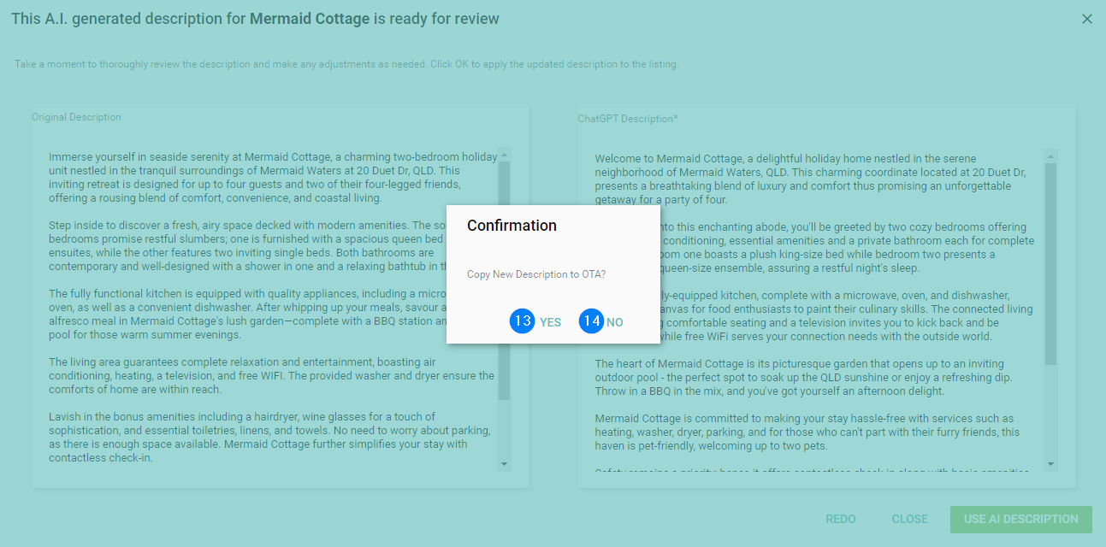This screenshot has width=1106, height=547.
Task: Click down arrow of ChatGPT Description scrollbar
Action: 1050,464
